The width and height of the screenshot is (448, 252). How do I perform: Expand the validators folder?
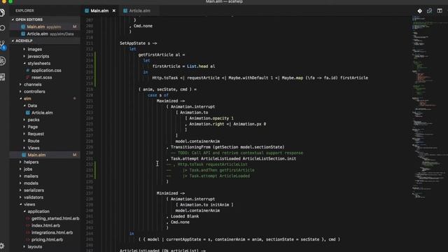[34, 197]
